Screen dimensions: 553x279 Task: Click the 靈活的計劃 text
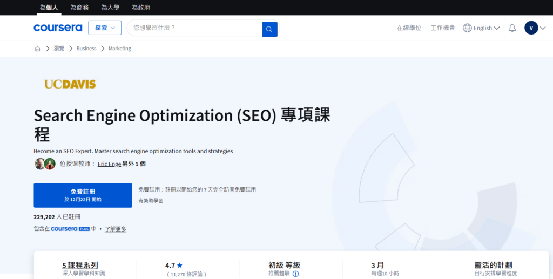coord(493,266)
